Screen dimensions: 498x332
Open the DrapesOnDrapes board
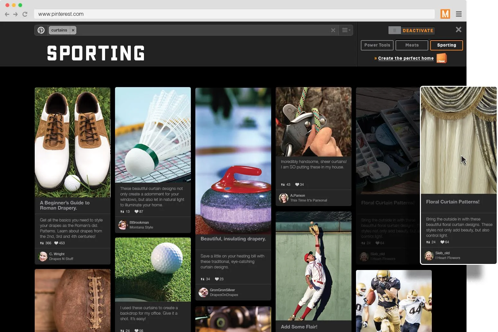[224, 295]
